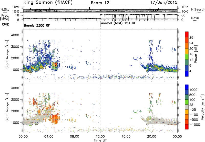Select the "60" Nave axis tick
Image resolution: width=205 pixels, height=142 pixels.
pos(183,15)
